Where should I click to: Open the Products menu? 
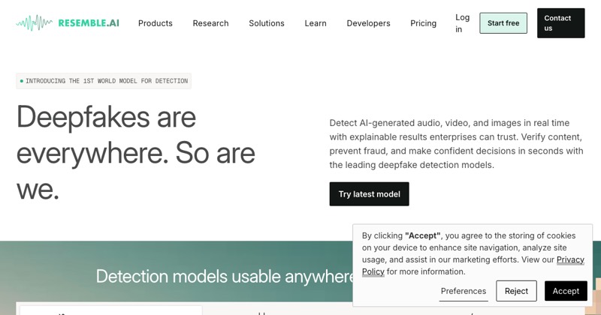tap(156, 23)
